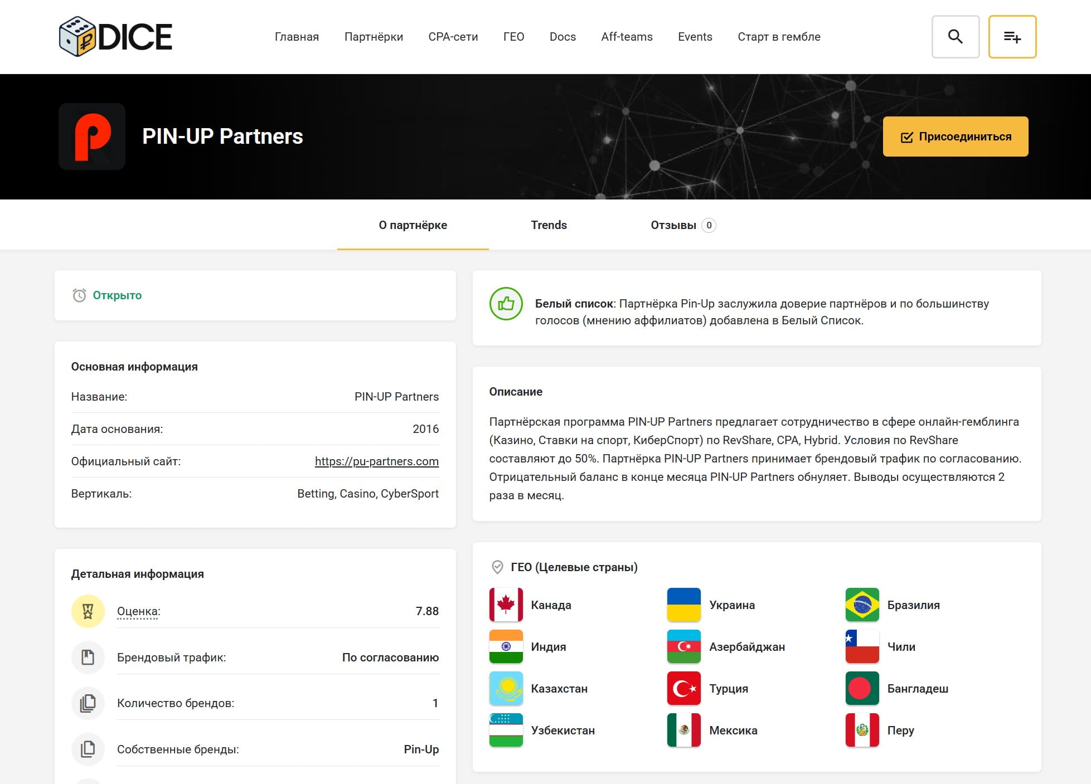This screenshot has height=784, width=1091.
Task: Click the DICE logo
Action: tap(115, 37)
